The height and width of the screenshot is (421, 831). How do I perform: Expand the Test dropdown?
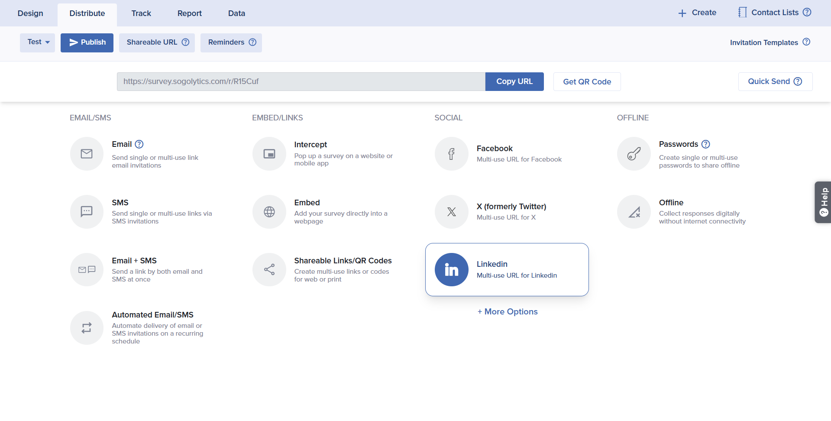point(38,42)
